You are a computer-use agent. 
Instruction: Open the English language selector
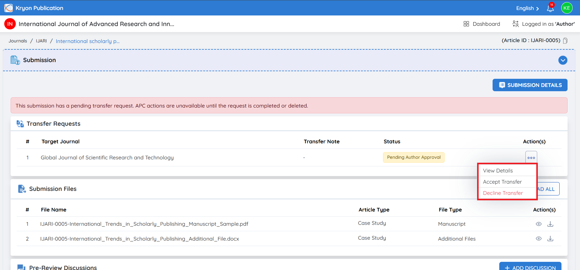(527, 8)
